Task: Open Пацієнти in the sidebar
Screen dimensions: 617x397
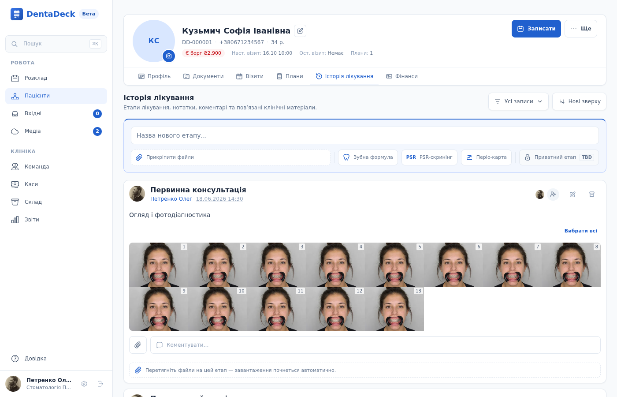Action: [x=56, y=96]
